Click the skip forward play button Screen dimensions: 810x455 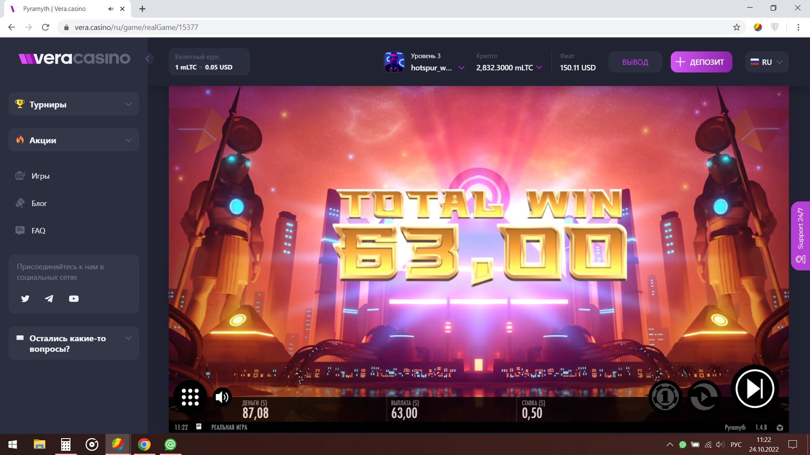[754, 388]
